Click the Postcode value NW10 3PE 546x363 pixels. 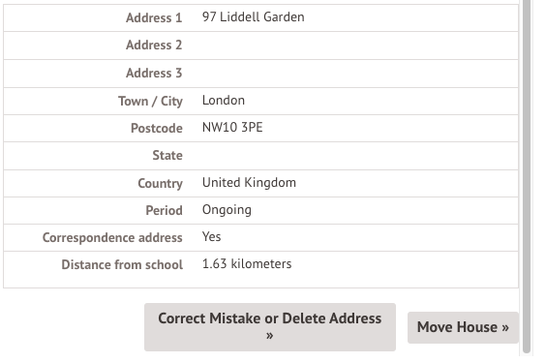[232, 128]
